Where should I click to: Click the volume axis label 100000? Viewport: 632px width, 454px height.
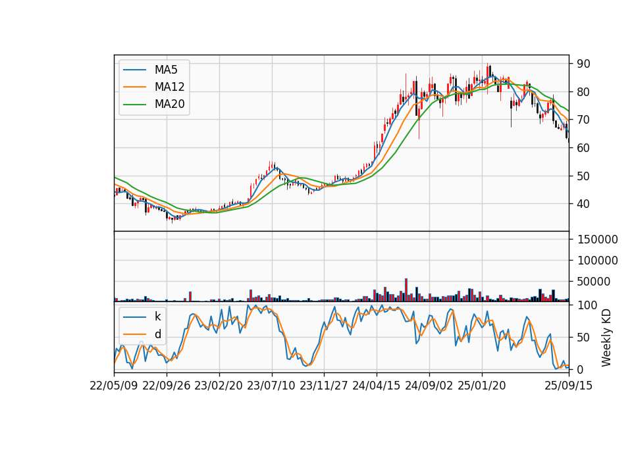598,261
